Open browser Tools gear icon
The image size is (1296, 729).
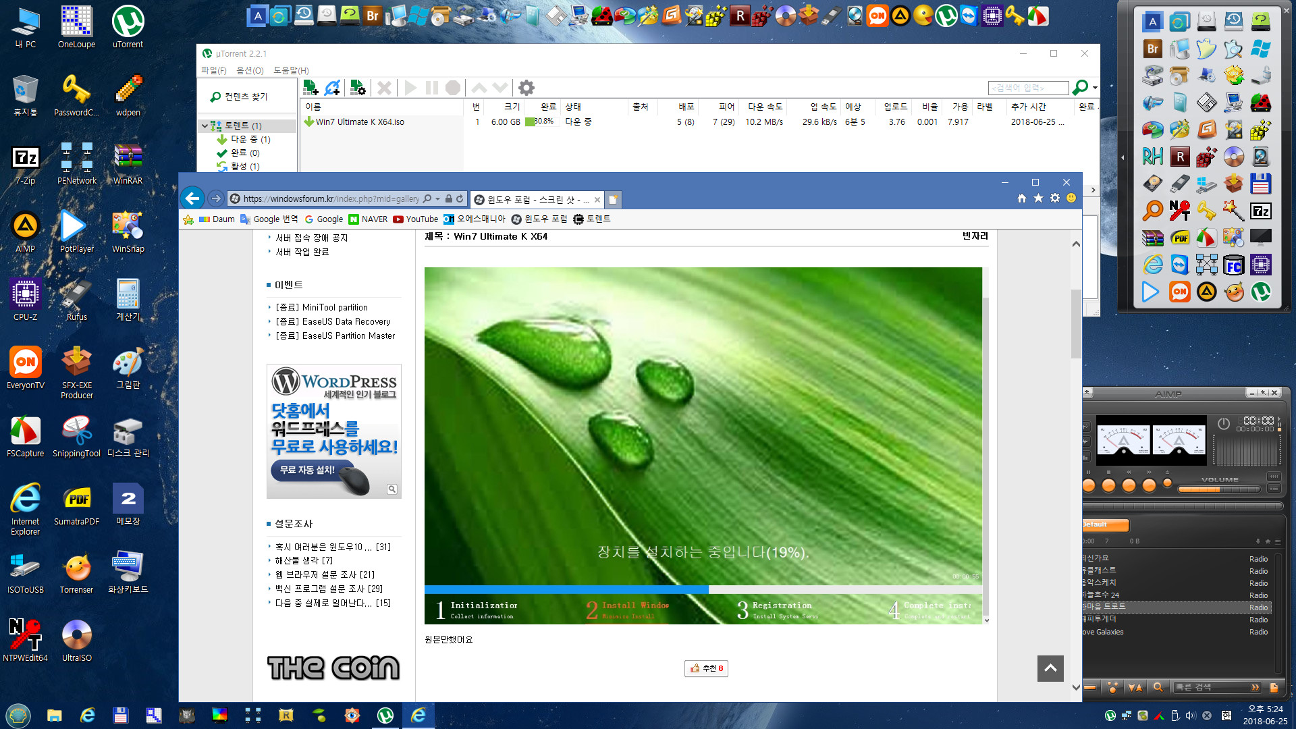pyautogui.click(x=1055, y=198)
